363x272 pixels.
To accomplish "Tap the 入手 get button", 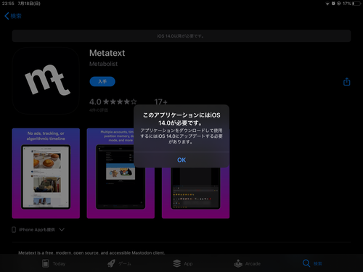I will click(102, 81).
